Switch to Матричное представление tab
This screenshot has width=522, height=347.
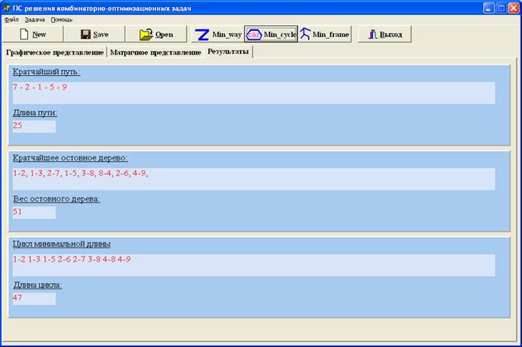(x=155, y=52)
